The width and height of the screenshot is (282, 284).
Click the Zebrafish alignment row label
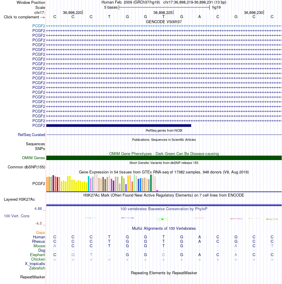[x=37, y=268]
